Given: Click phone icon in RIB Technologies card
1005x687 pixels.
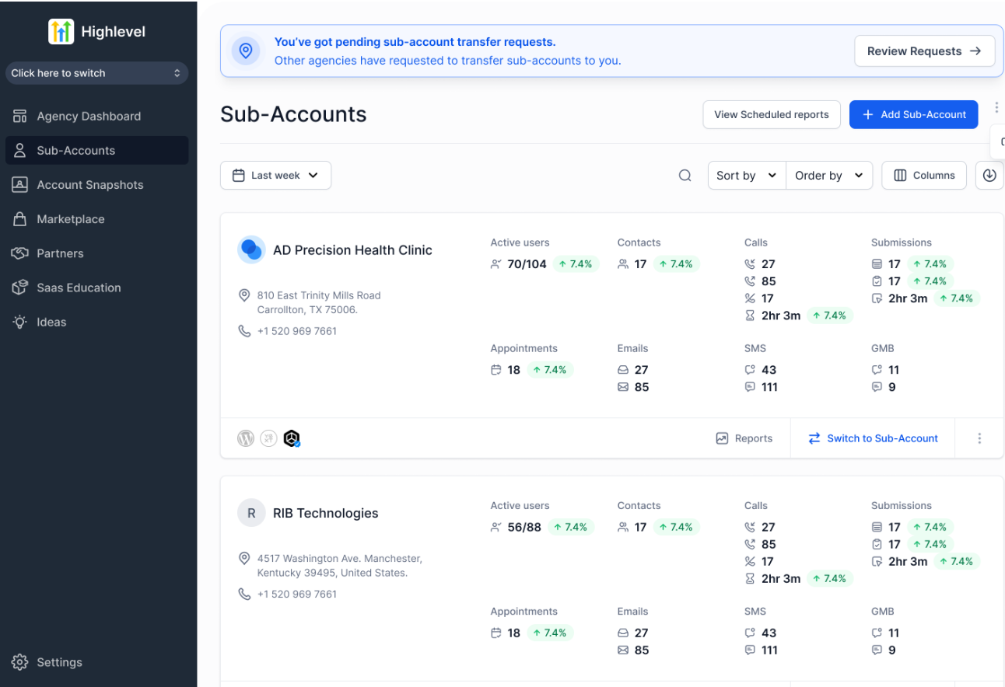Looking at the screenshot, I should 244,594.
